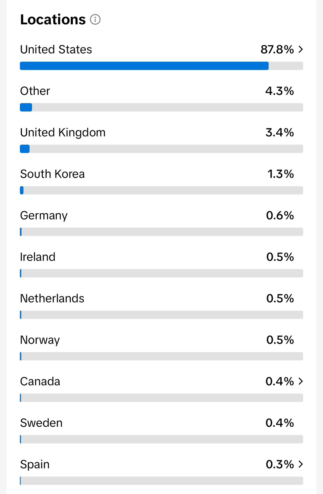The height and width of the screenshot is (494, 323).
Task: Expand the Spain row chevron
Action: (x=301, y=464)
